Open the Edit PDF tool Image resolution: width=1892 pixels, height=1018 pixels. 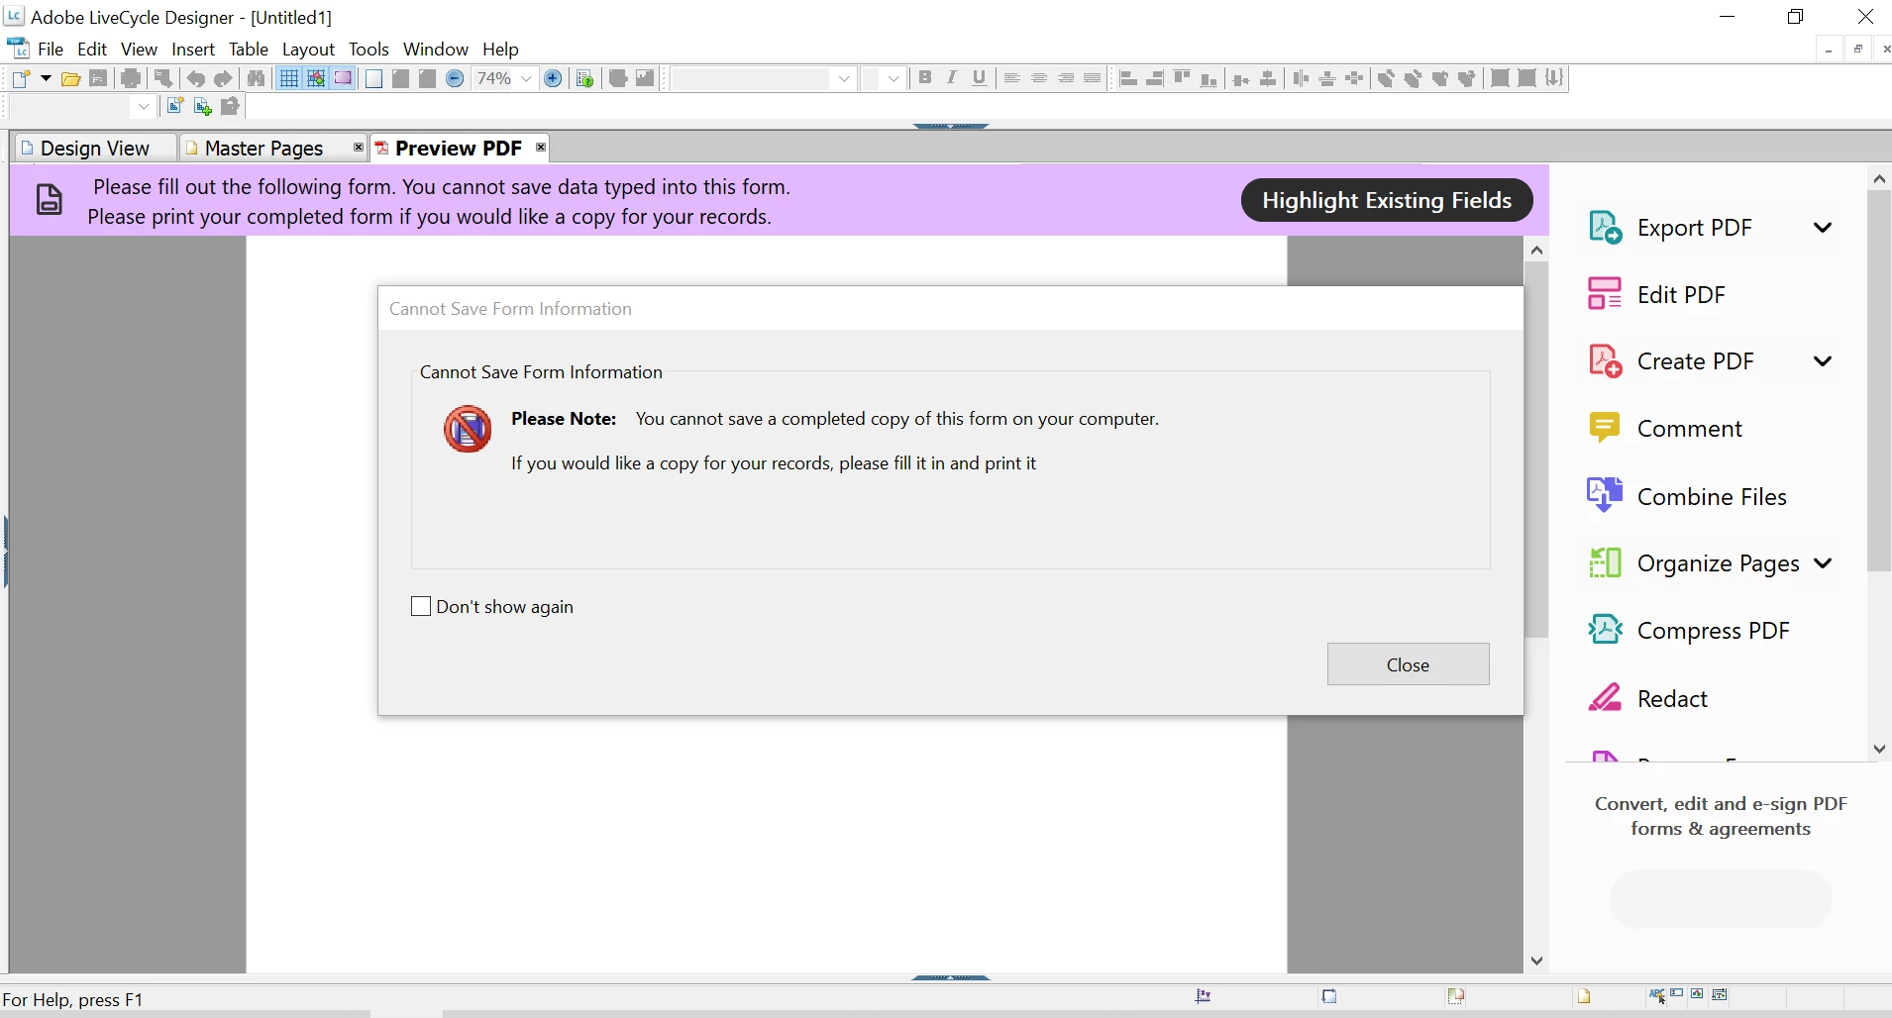coord(1681,295)
